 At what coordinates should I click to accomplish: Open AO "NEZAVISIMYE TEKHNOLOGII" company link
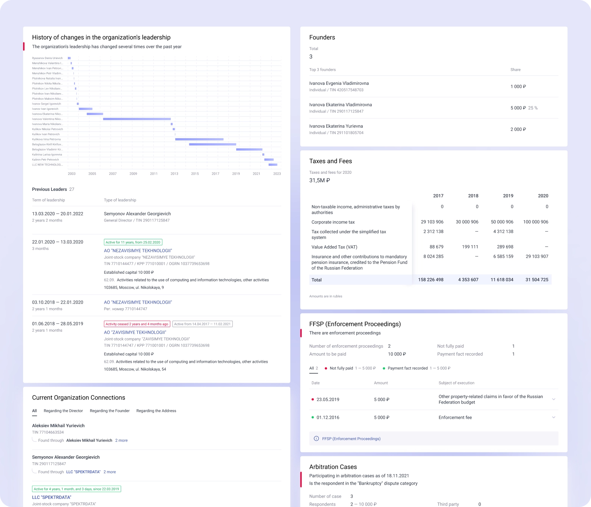(x=138, y=251)
